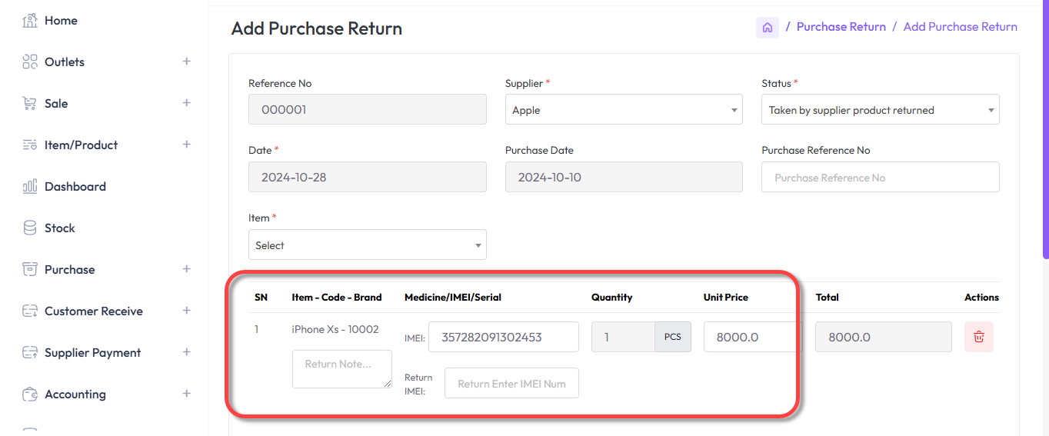Screen dimensions: 1049x436
Task: Click the Outlets grid icon in sidebar
Action: pyautogui.click(x=30, y=62)
